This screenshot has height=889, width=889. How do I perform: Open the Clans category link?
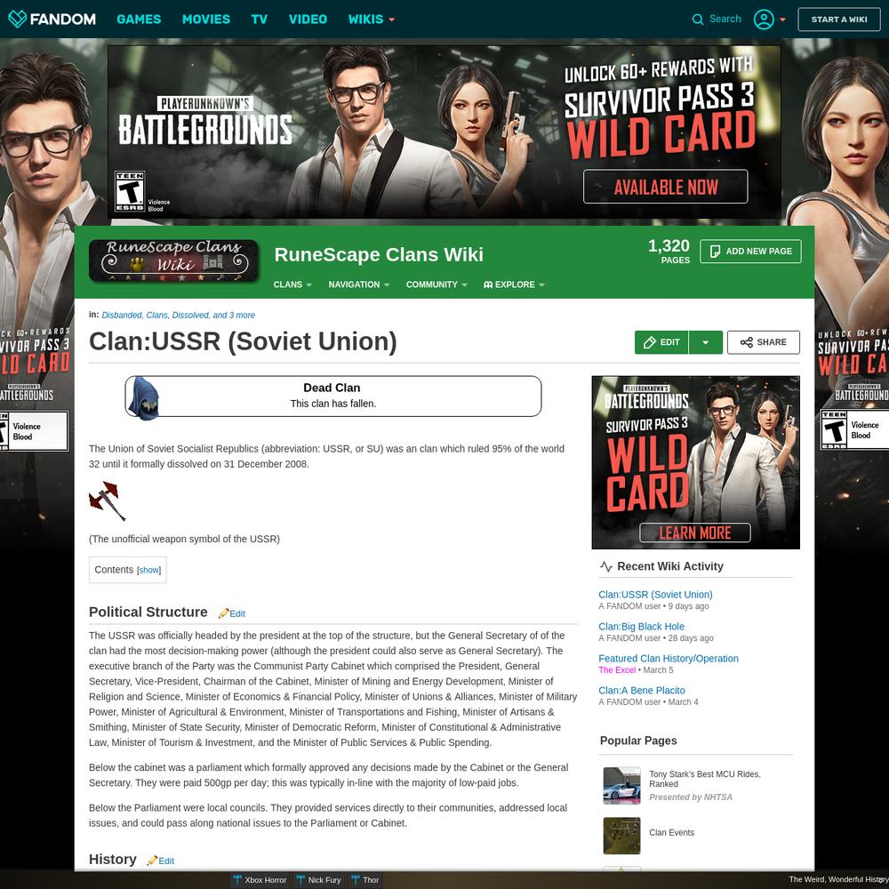[x=157, y=316]
